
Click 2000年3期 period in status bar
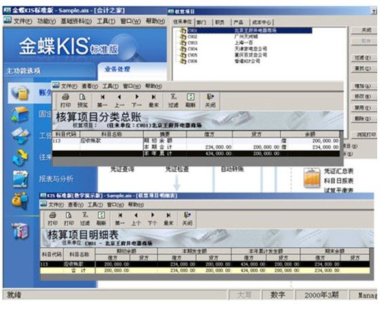[x=322, y=295]
